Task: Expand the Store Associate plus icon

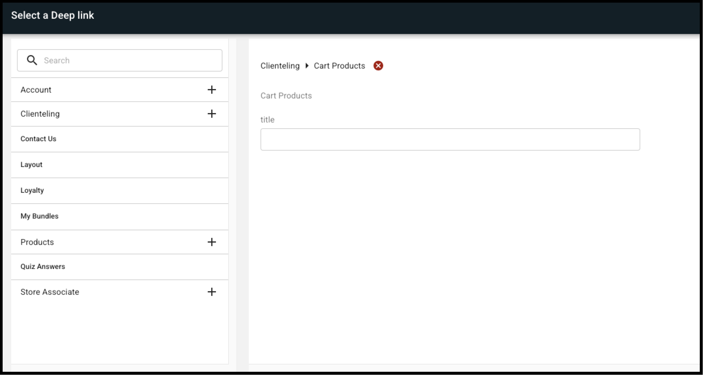Action: (212, 292)
